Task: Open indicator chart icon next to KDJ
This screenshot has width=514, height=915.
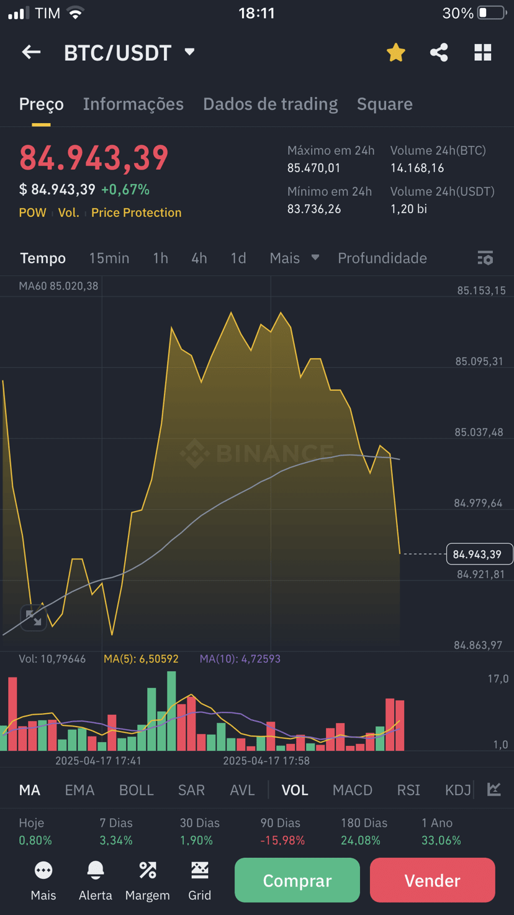Action: [494, 789]
